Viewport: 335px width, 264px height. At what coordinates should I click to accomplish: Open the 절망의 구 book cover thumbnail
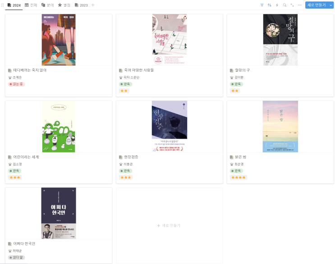tap(280, 40)
